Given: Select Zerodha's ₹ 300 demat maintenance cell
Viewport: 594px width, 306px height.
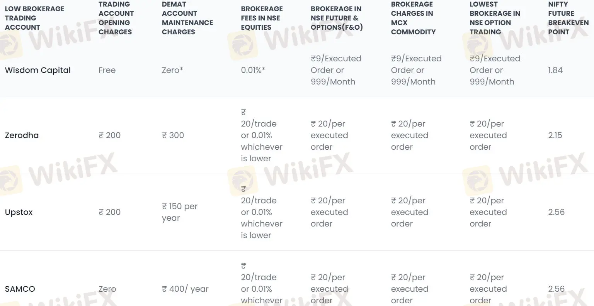Looking at the screenshot, I should [173, 135].
